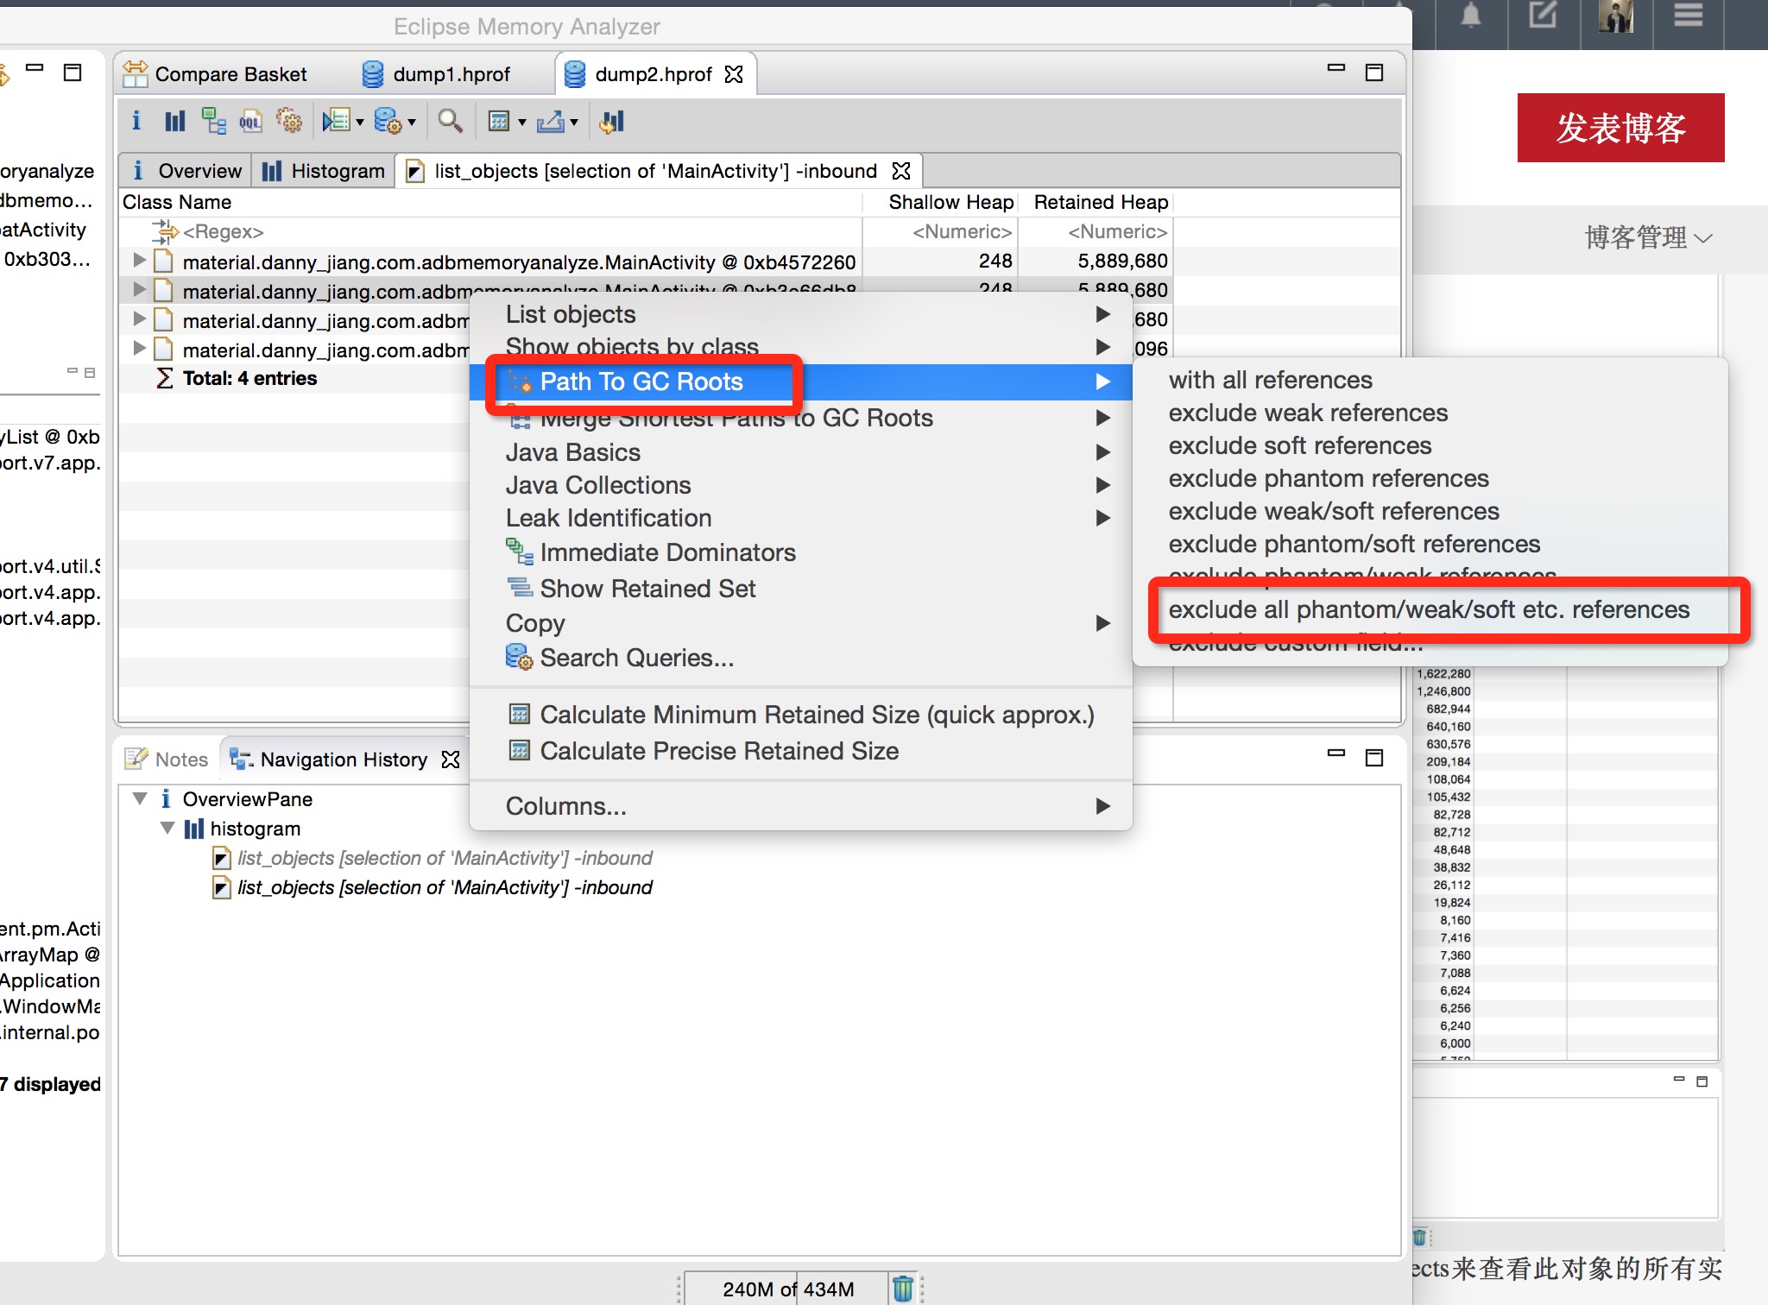Open the OQL query editor icon
This screenshot has width=1768, height=1305.
250,122
